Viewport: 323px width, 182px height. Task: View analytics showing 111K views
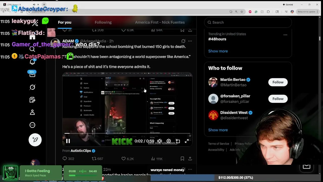(x=156, y=159)
